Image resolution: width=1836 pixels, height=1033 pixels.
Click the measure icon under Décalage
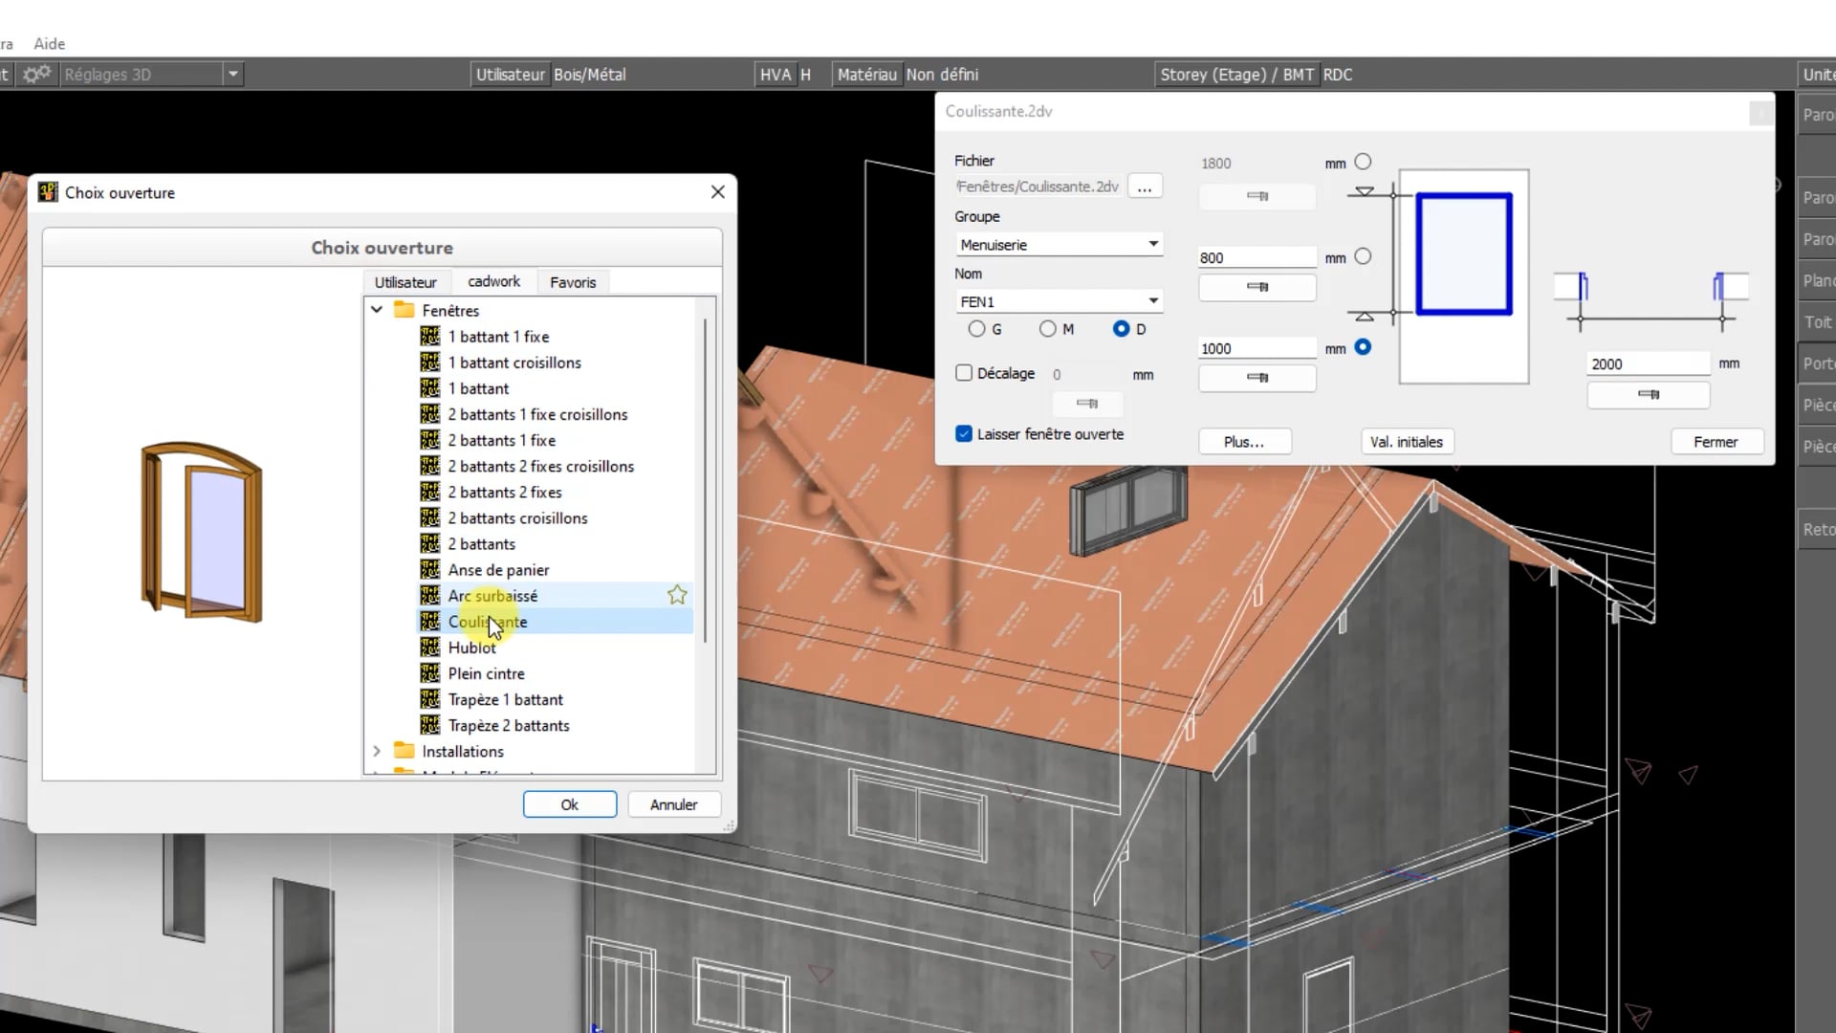click(x=1087, y=404)
